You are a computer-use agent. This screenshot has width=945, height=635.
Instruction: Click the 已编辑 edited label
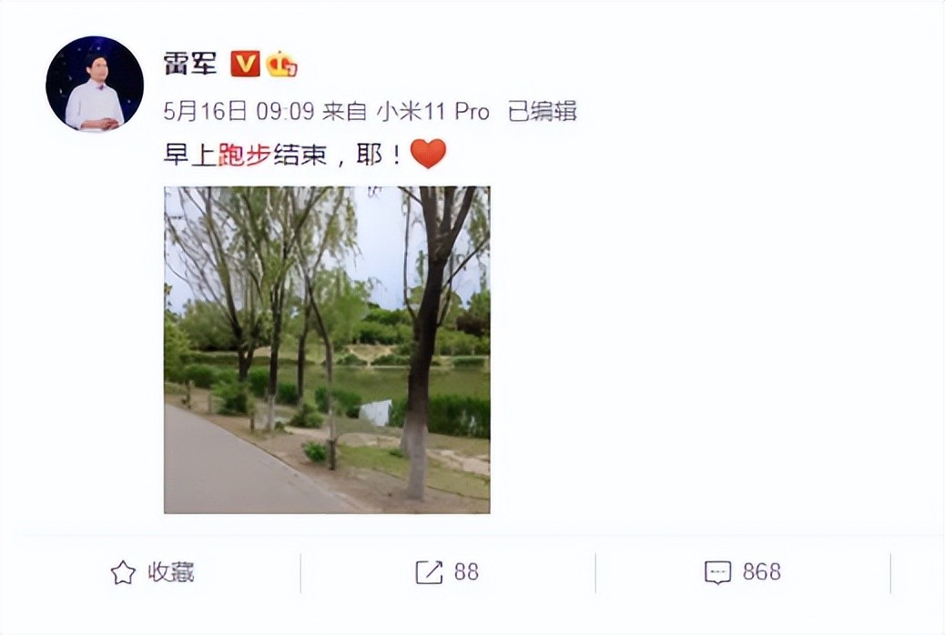click(543, 112)
